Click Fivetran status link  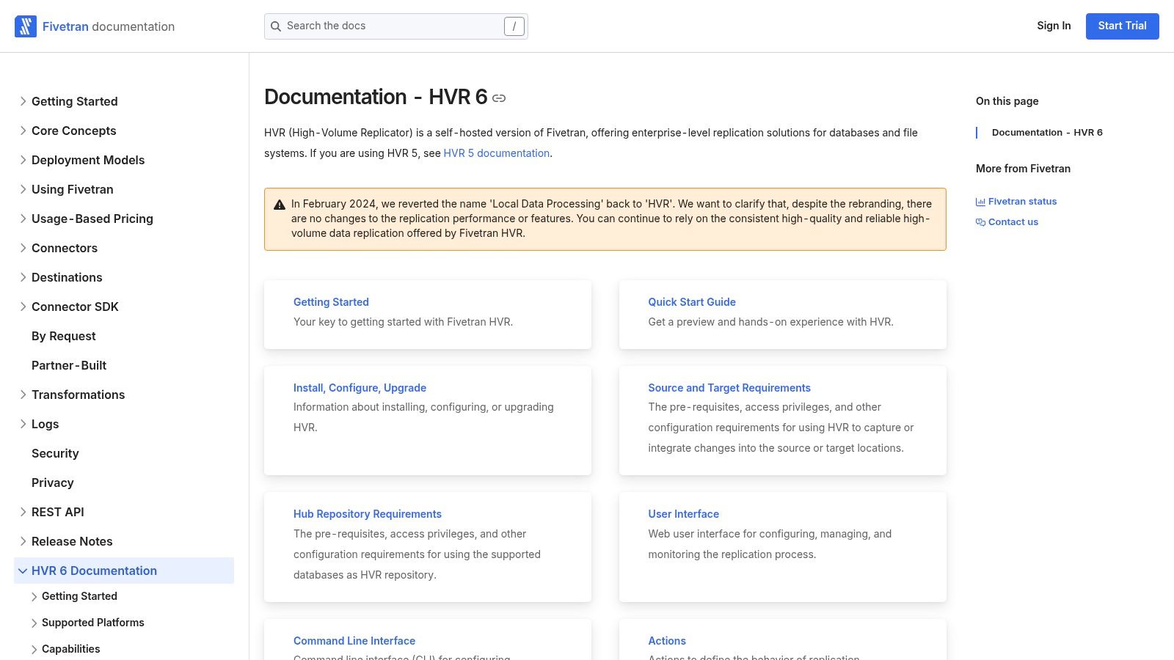(x=1022, y=202)
